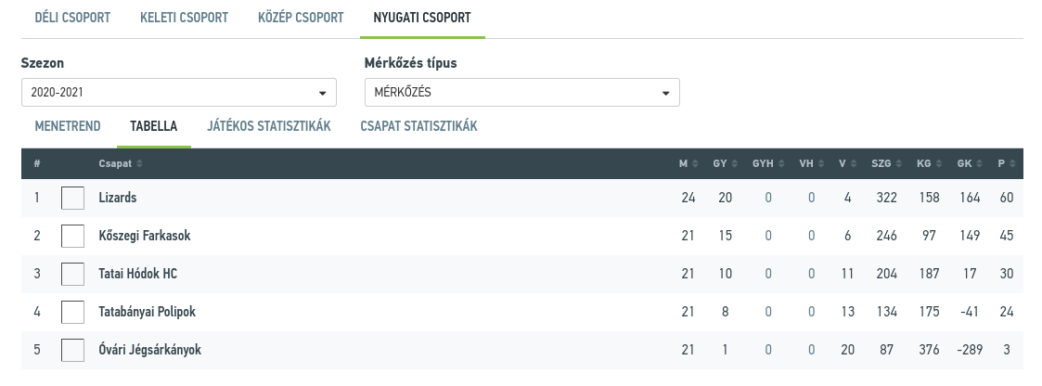
Task: Click the Kőszegi Farkasok team name
Action: (144, 236)
